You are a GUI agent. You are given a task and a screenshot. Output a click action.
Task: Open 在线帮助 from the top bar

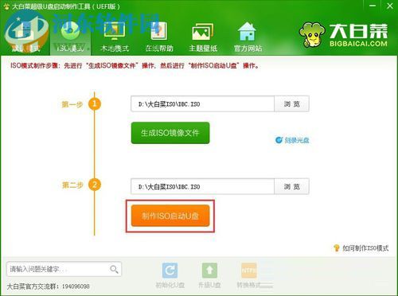159,37
